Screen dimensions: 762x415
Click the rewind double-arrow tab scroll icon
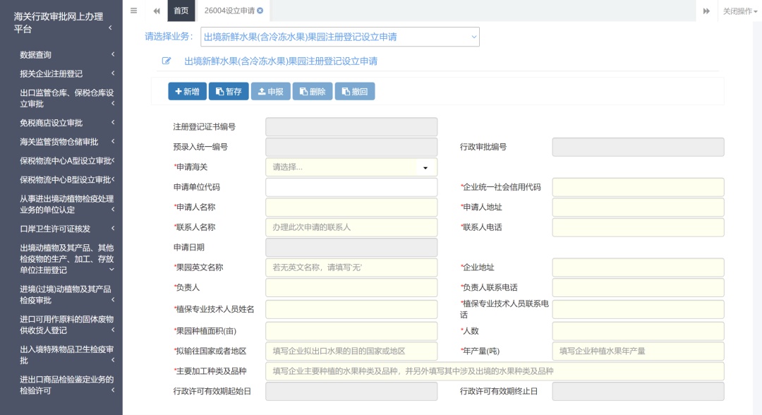[x=156, y=11]
